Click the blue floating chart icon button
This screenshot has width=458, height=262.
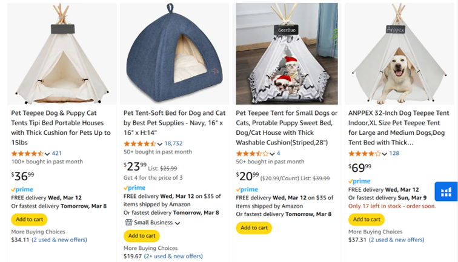[x=446, y=192]
